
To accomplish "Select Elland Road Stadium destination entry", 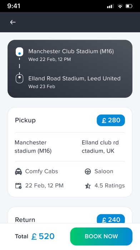I will pyautogui.click(x=74, y=78).
